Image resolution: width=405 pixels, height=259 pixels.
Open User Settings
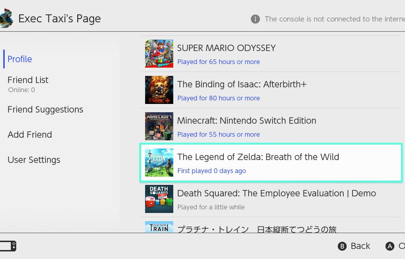click(x=34, y=160)
